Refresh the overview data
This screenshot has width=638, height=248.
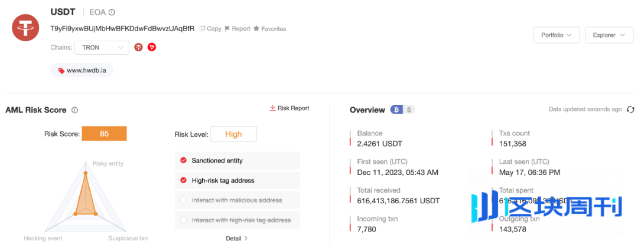630,110
